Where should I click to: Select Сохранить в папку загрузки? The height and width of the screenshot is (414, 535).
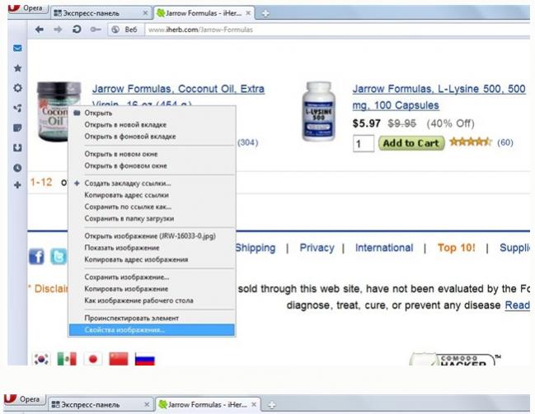click(152, 218)
